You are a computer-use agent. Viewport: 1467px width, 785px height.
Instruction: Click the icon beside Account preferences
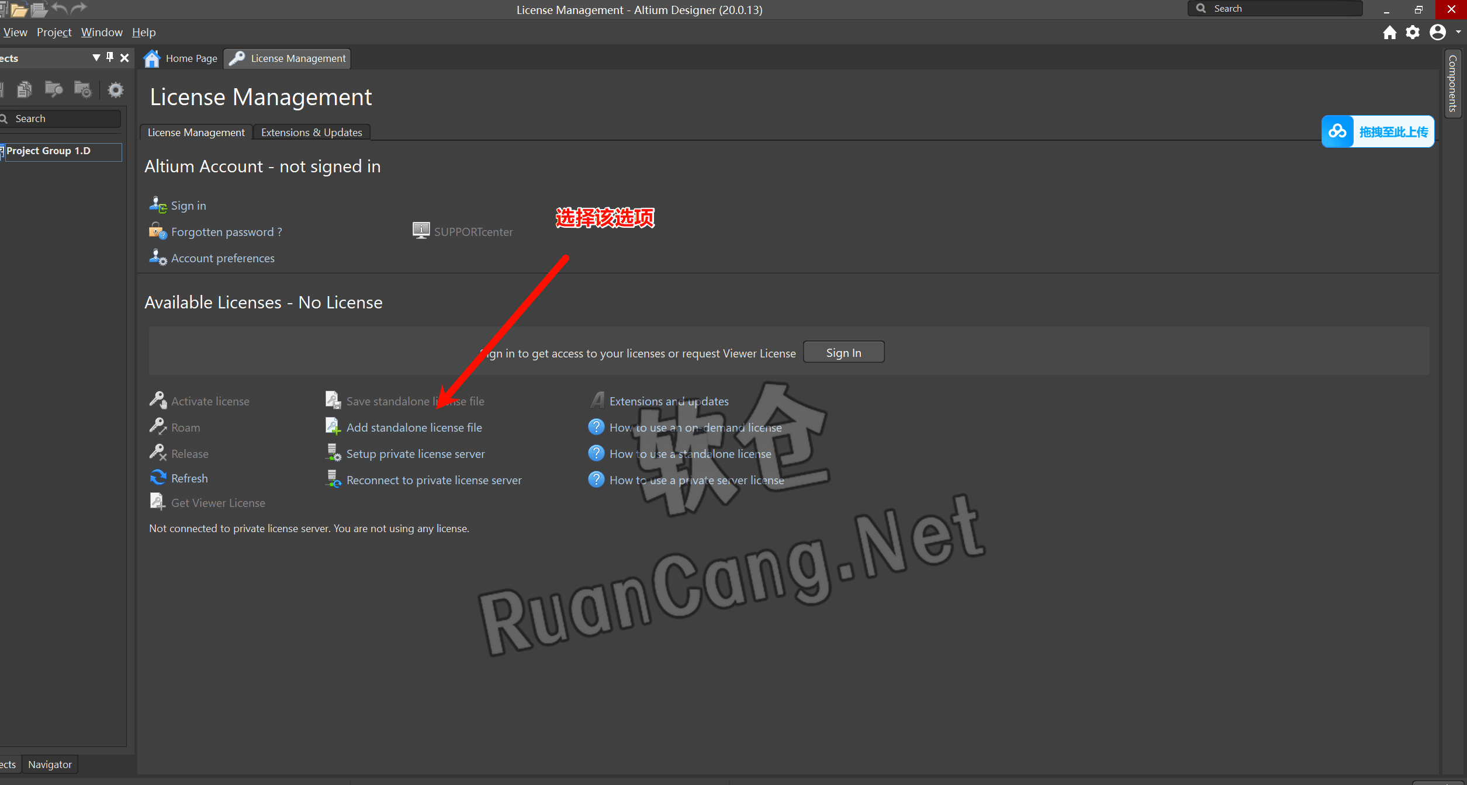point(158,258)
